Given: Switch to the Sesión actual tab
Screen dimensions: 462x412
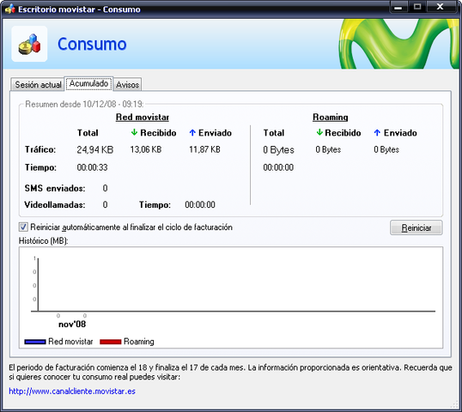Looking at the screenshot, I should tap(38, 84).
